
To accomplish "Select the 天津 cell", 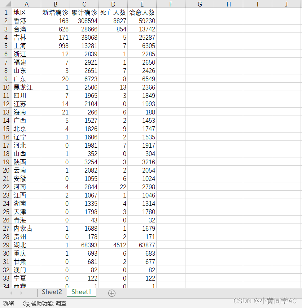I will coord(26,212).
